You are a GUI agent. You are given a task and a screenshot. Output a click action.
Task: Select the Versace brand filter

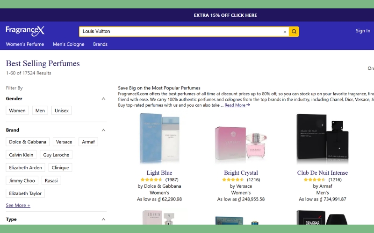[64, 142]
